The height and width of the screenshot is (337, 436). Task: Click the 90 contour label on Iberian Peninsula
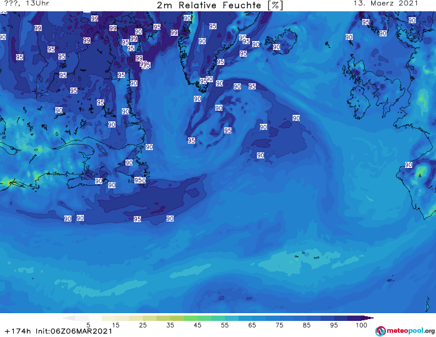click(x=409, y=165)
